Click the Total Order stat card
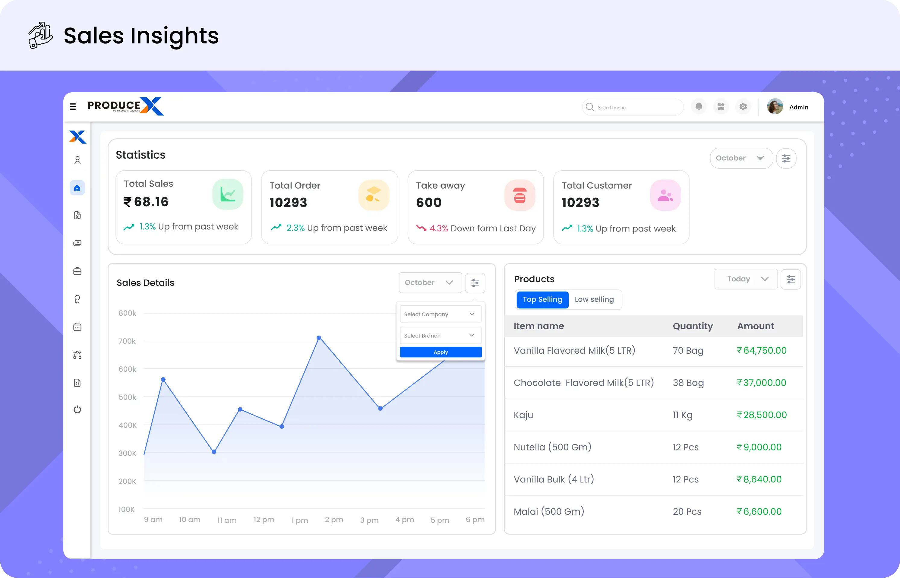This screenshot has height=578, width=900. click(x=330, y=207)
